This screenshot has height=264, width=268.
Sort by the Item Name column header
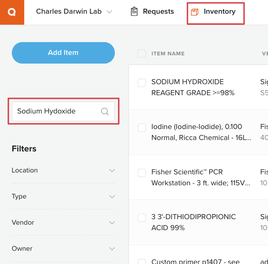click(x=168, y=54)
